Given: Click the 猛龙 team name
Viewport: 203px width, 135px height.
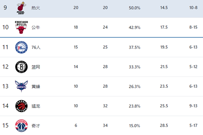Looking at the screenshot, I should tap(36, 106).
